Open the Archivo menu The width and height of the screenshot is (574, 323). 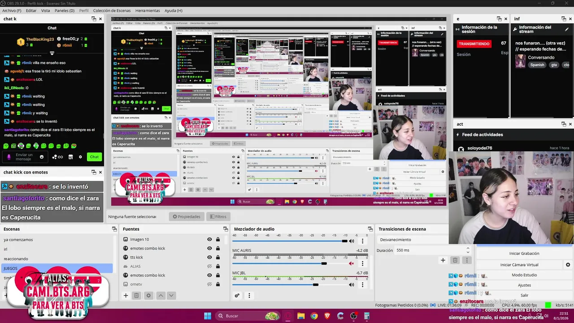[12, 10]
